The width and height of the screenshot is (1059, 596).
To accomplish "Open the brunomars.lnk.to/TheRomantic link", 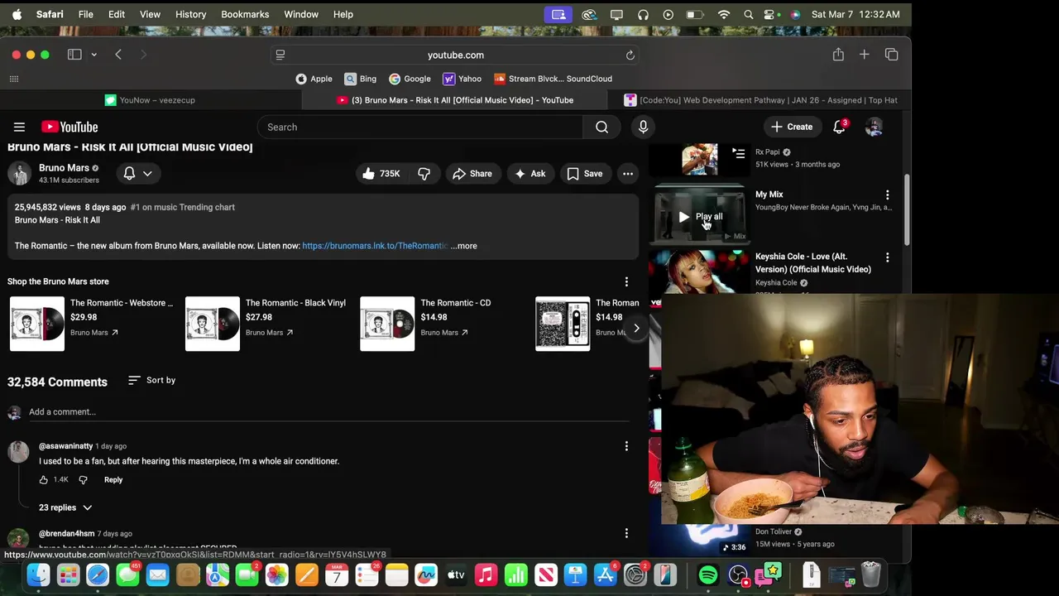I will (375, 246).
